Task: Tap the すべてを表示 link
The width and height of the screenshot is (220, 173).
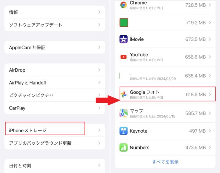Action: point(165,162)
